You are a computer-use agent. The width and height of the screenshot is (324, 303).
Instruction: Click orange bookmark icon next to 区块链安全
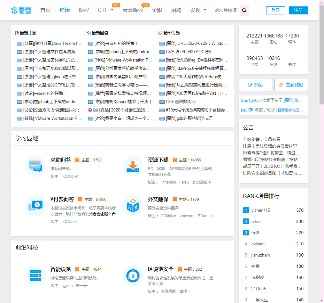pyautogui.click(x=180, y=269)
